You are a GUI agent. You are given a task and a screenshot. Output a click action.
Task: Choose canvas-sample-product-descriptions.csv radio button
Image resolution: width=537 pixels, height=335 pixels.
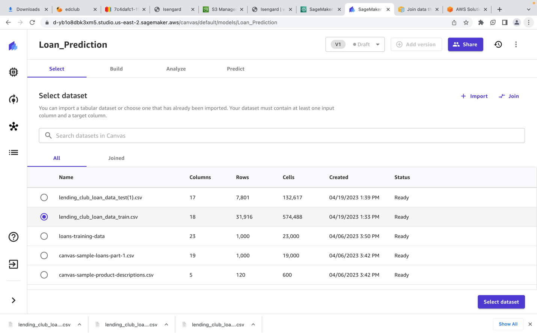pos(44,275)
